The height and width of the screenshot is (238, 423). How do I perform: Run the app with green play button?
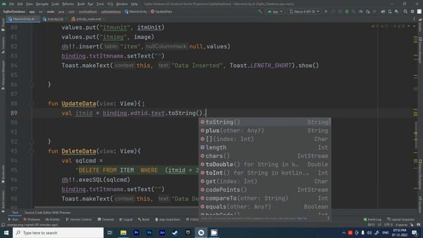pos(326,12)
